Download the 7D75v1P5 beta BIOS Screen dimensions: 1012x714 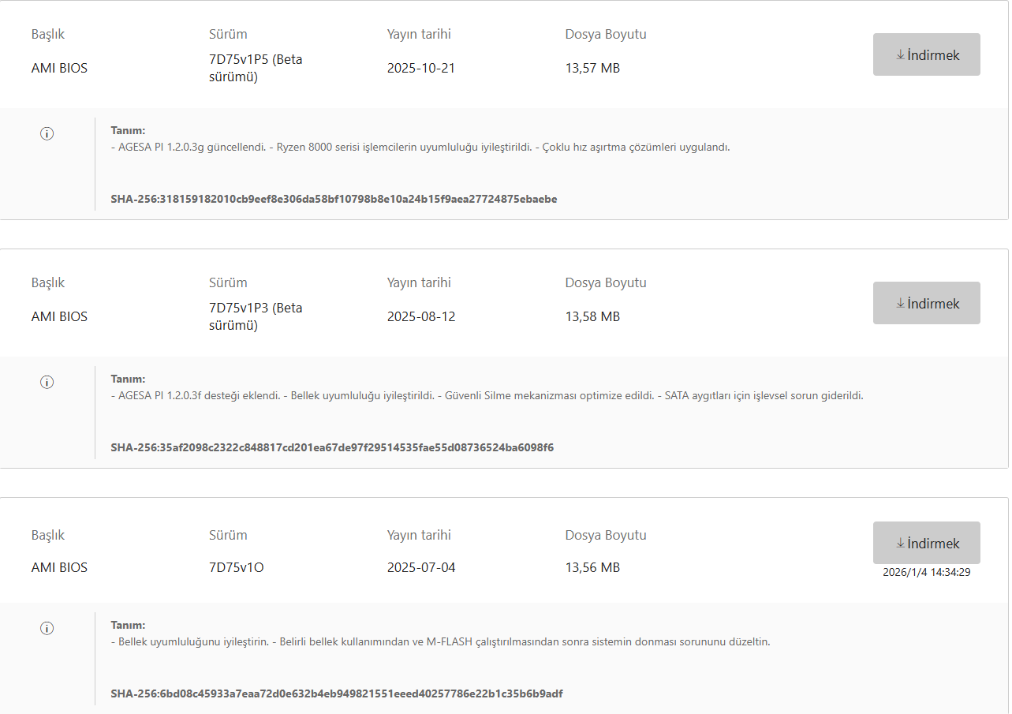tap(926, 54)
